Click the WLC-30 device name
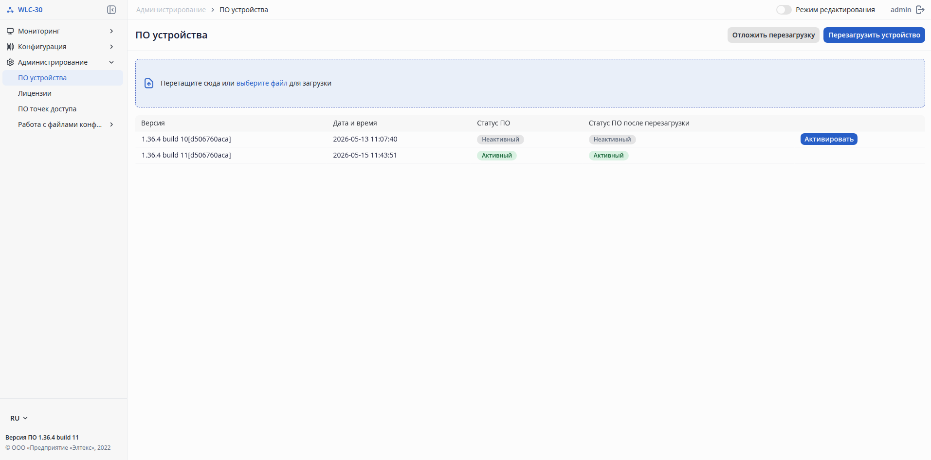Screen dimensions: 931x460 point(30,10)
